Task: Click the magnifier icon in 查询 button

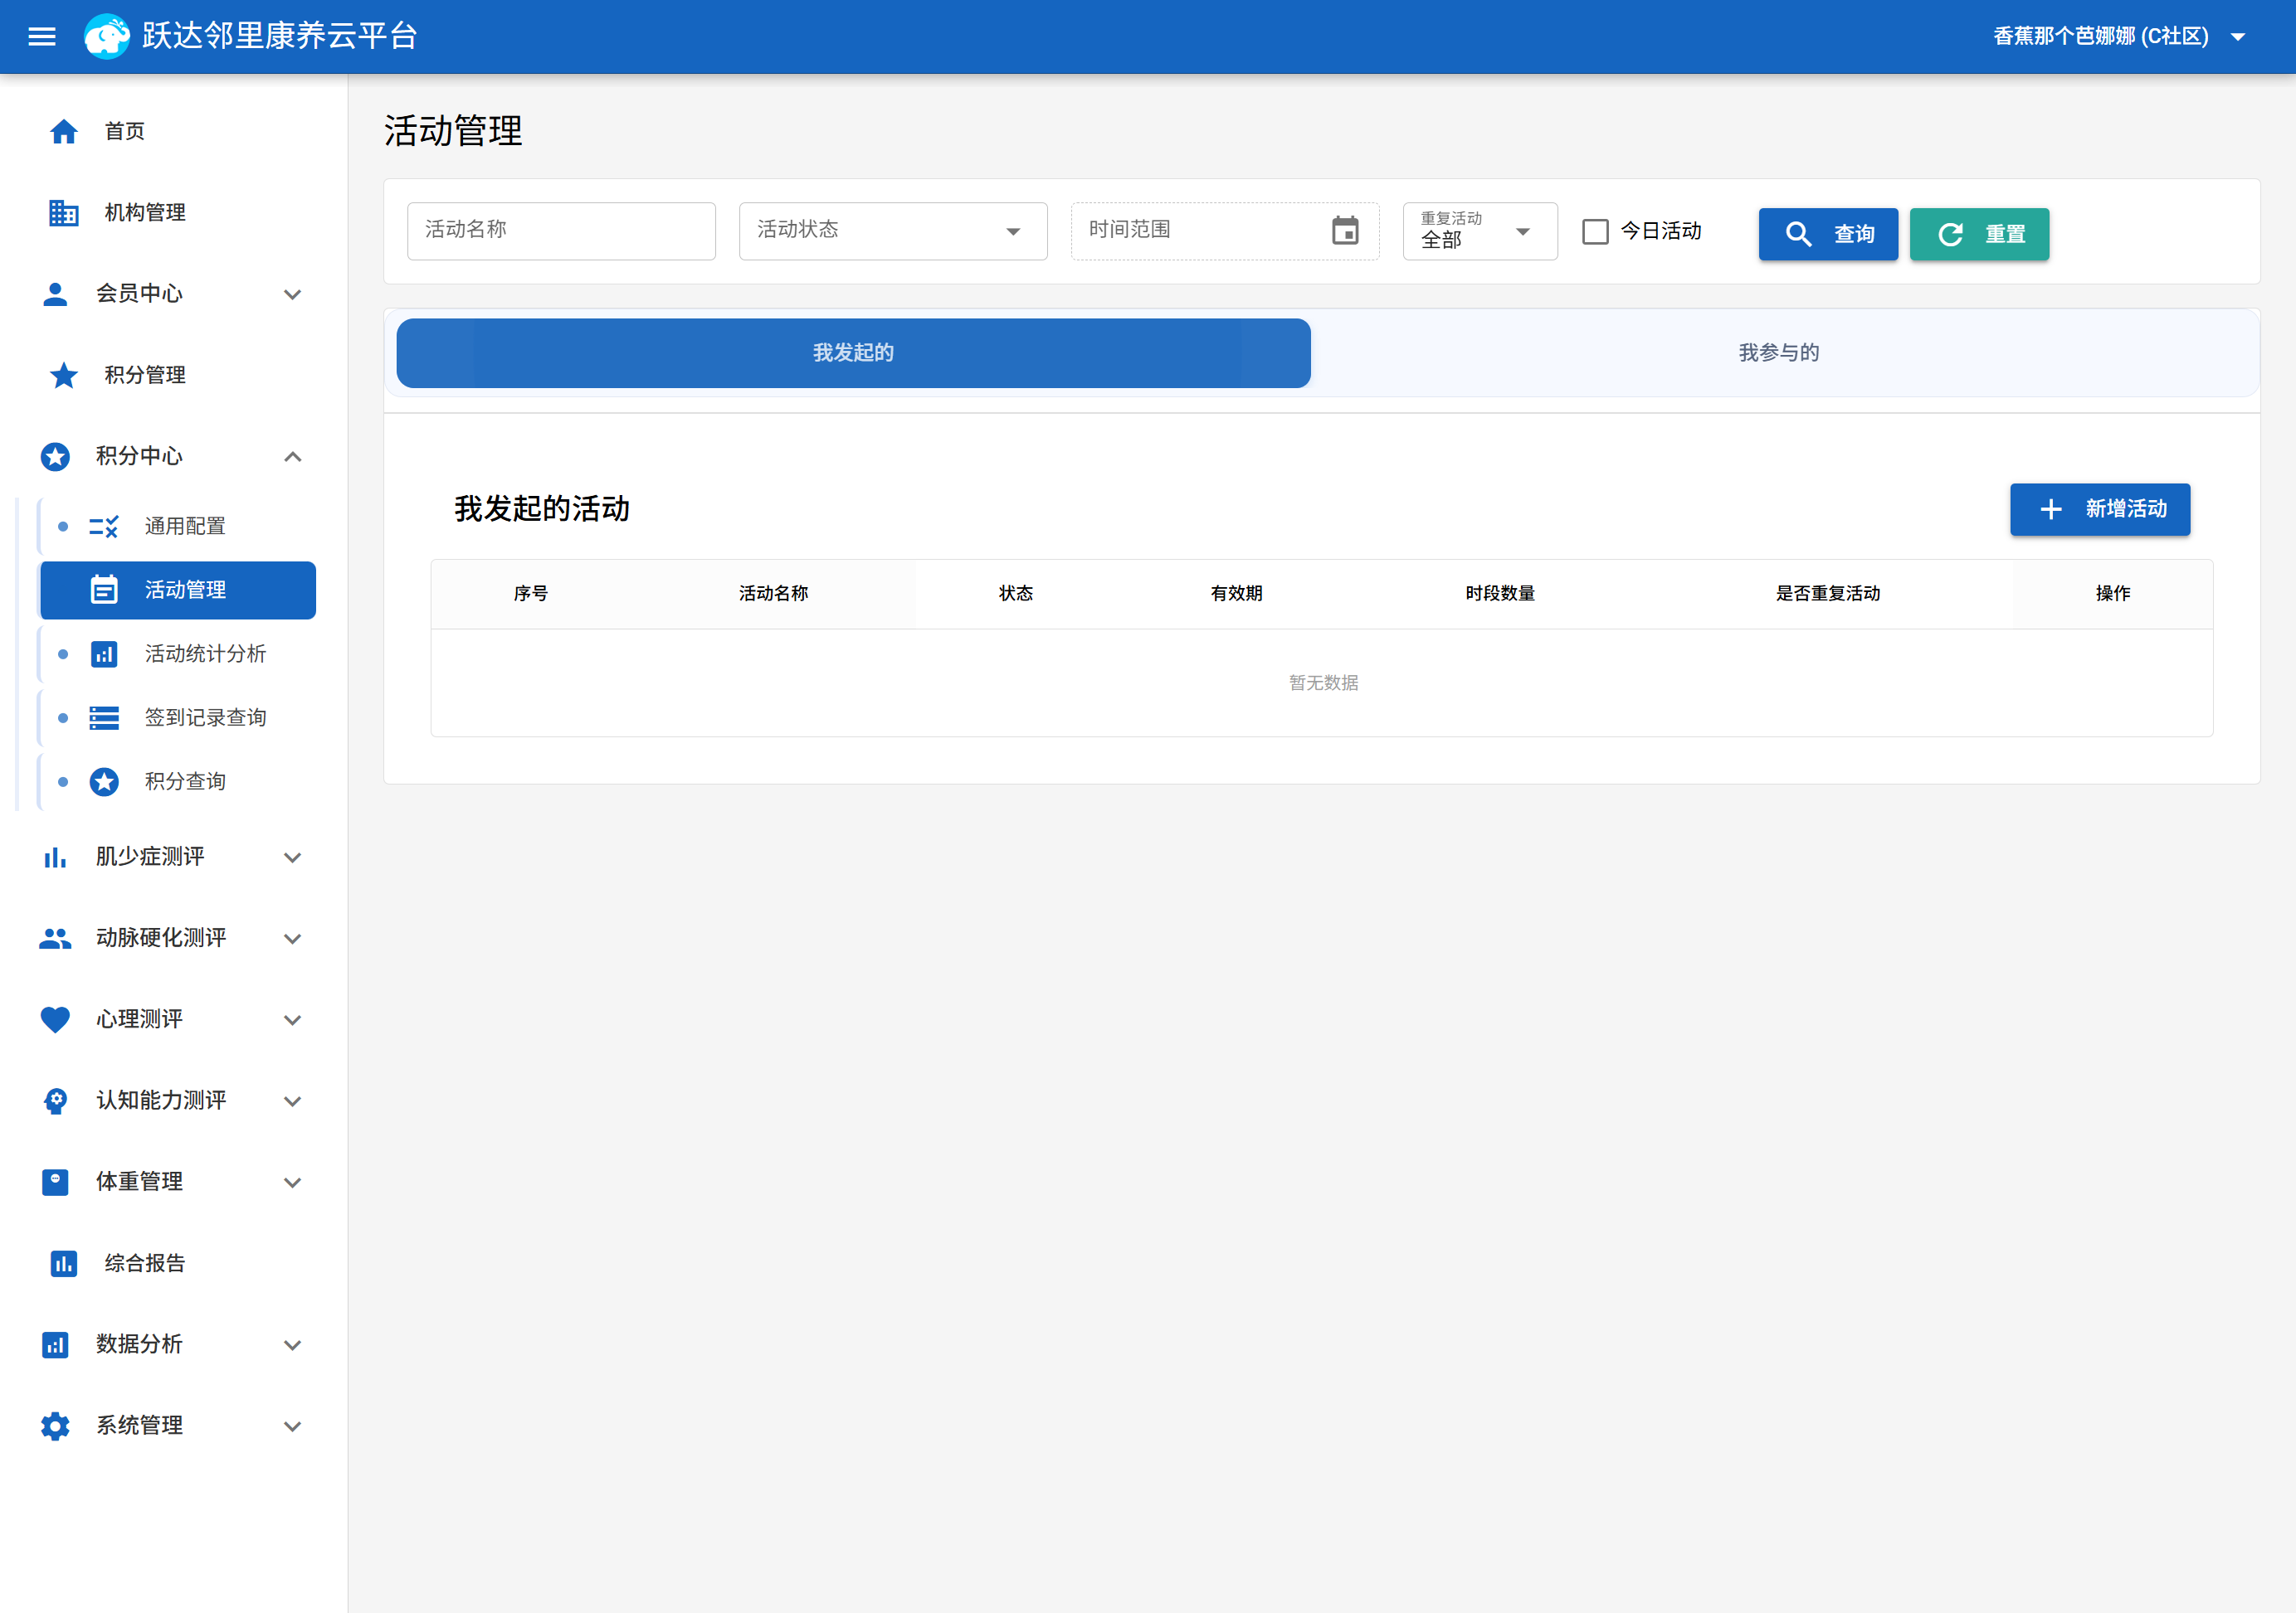Action: pos(1798,234)
